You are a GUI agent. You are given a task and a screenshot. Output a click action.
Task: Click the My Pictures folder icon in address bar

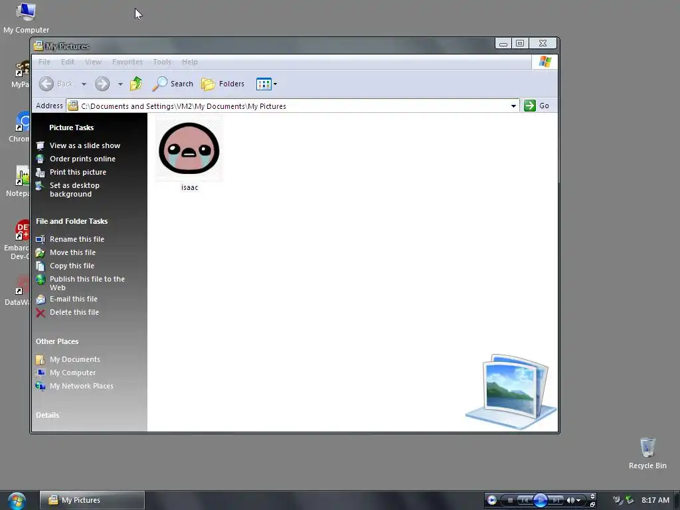[73, 106]
